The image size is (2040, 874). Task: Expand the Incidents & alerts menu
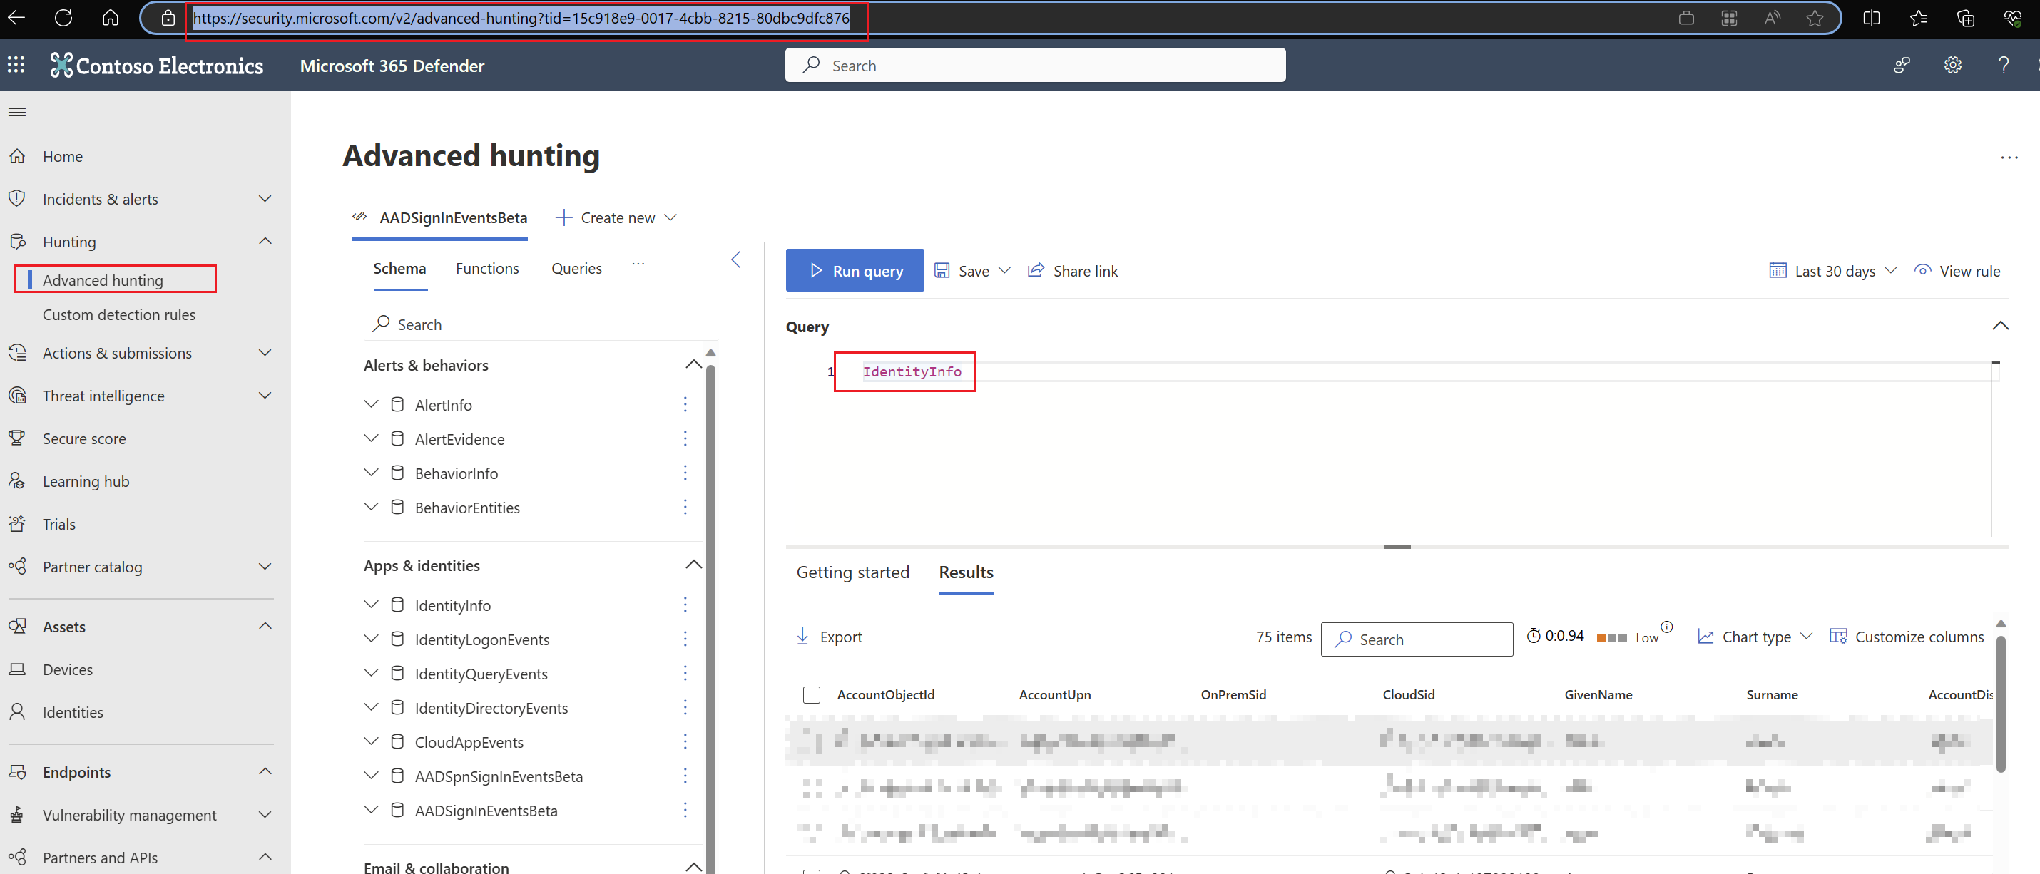pos(265,199)
